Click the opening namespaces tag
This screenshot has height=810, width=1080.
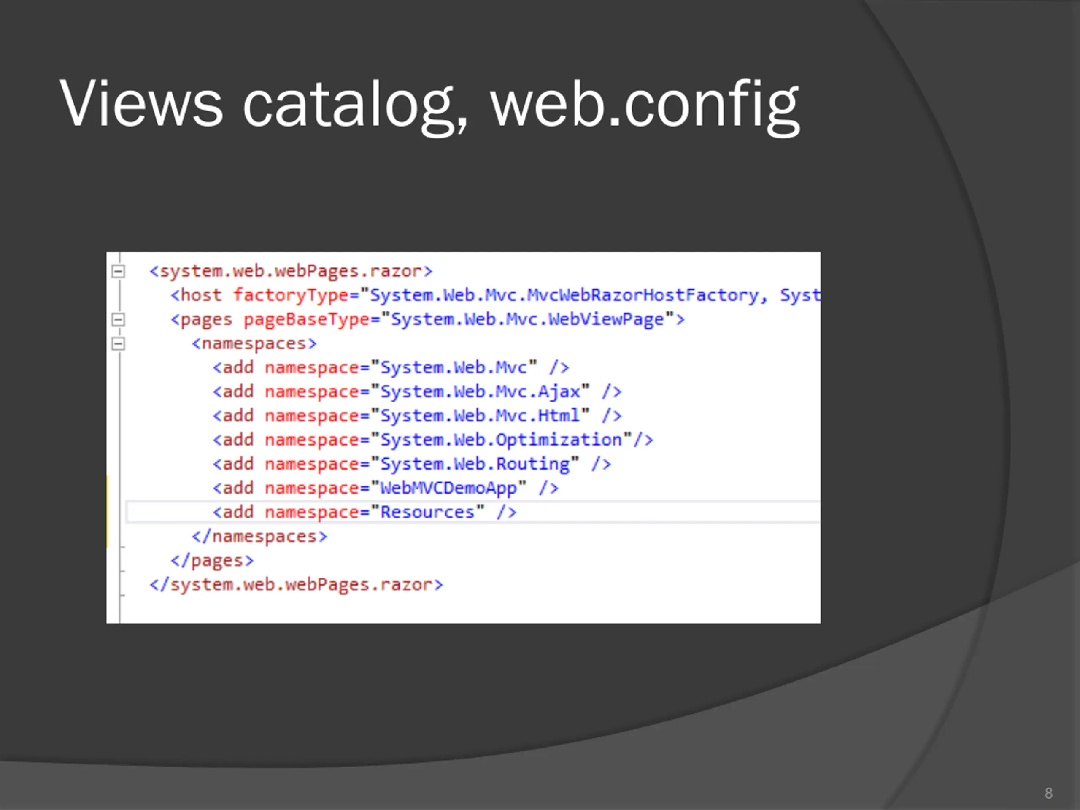pos(254,344)
